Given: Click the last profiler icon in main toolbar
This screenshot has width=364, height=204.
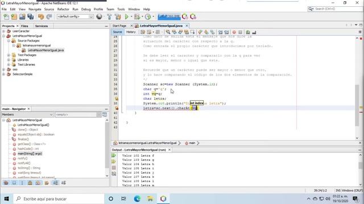Looking at the screenshot, I should (x=193, y=16).
